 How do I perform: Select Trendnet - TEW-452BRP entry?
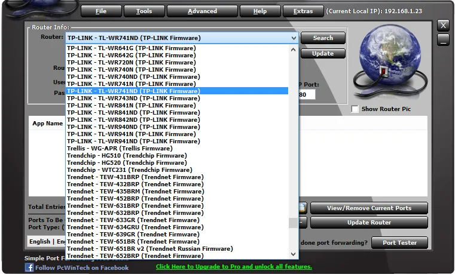pos(177,199)
